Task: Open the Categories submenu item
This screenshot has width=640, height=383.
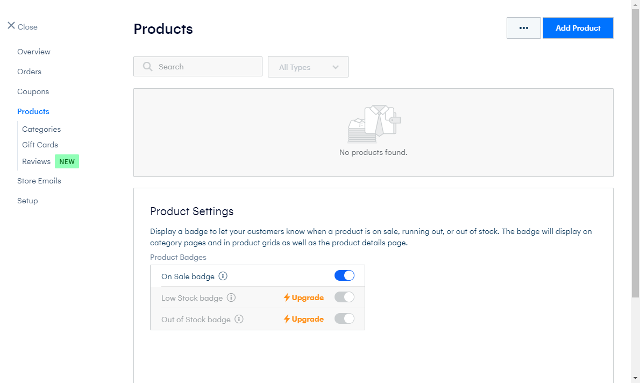Action: point(41,129)
